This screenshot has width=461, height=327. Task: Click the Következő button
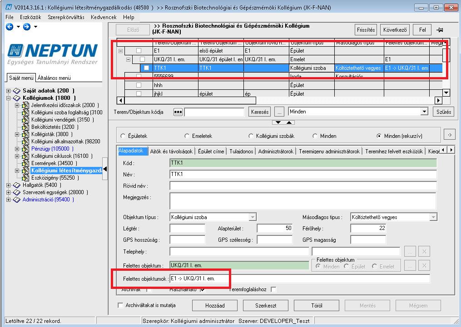(x=395, y=29)
